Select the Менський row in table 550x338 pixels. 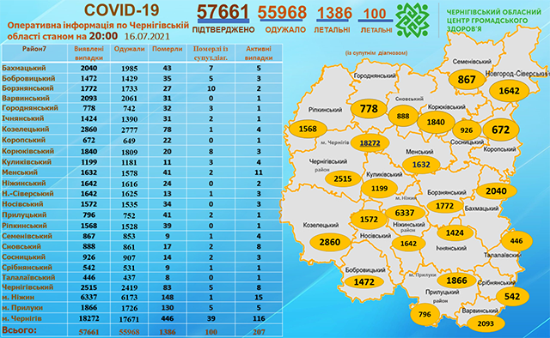click(x=142, y=172)
